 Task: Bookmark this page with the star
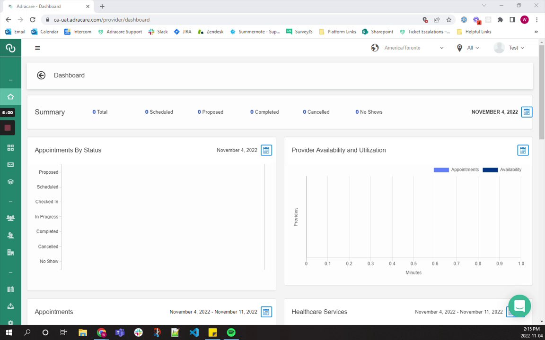[448, 20]
